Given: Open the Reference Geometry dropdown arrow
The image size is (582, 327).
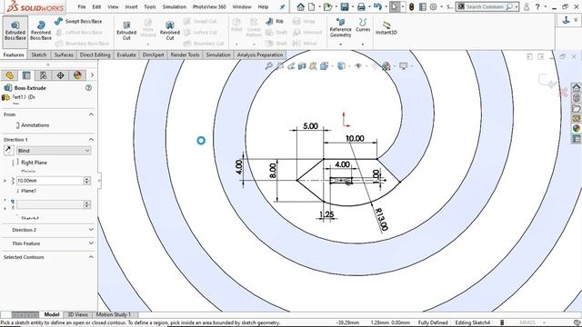Looking at the screenshot, I should 340,45.
